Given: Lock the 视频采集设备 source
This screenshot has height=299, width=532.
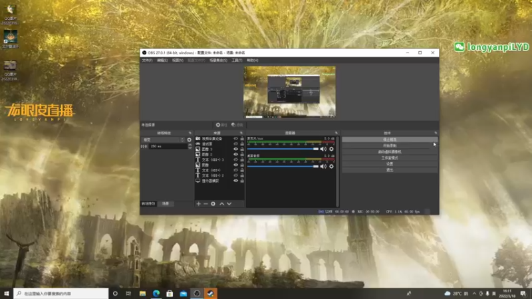Looking at the screenshot, I should point(242,139).
